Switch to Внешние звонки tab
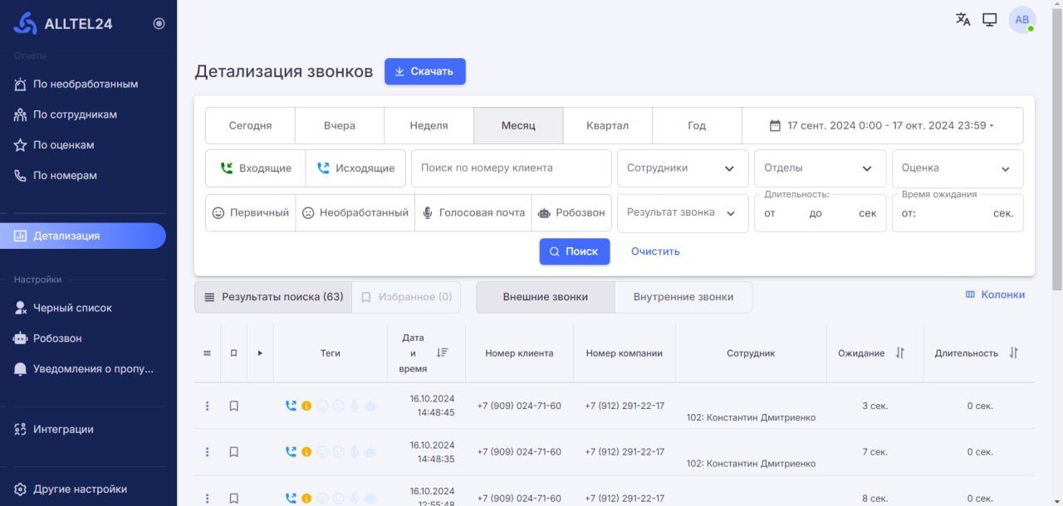Image resolution: width=1063 pixels, height=506 pixels. (546, 297)
